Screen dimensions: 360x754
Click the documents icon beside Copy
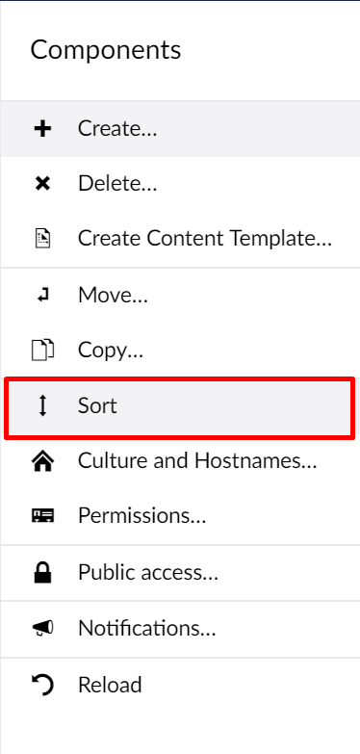point(42,351)
